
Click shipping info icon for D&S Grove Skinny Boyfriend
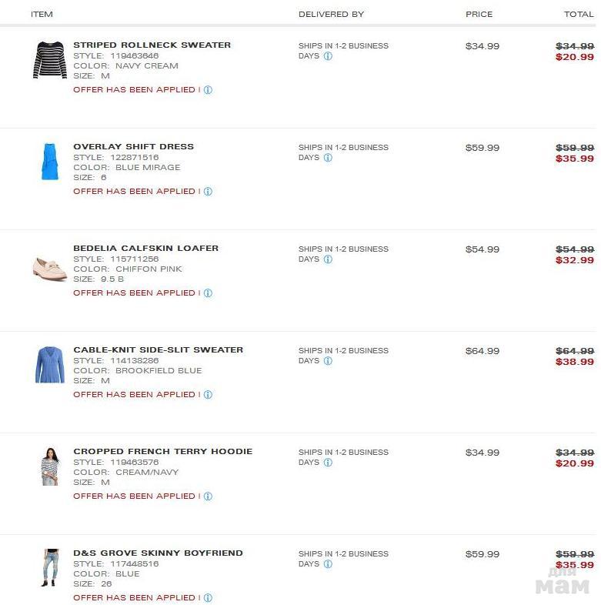click(x=328, y=564)
